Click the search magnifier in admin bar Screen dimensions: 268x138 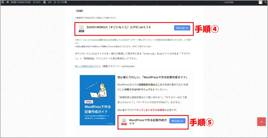[265, 2]
